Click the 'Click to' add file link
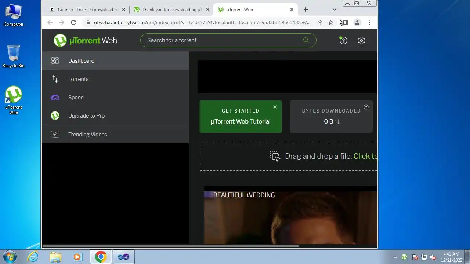 tap(365, 156)
